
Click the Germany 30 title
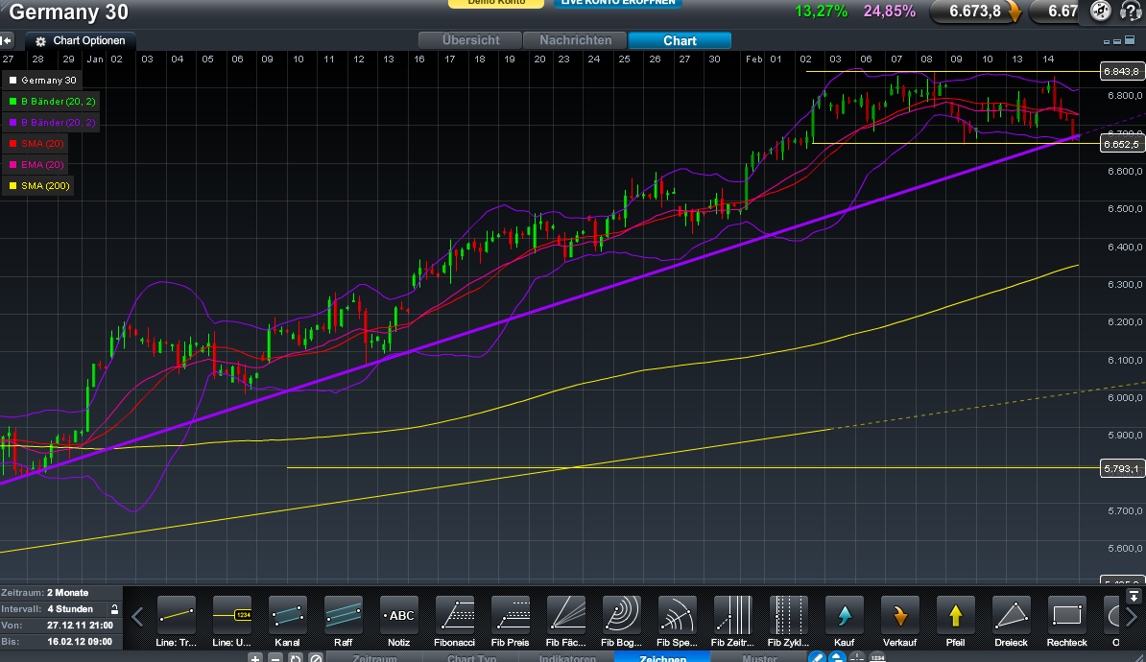(x=69, y=12)
